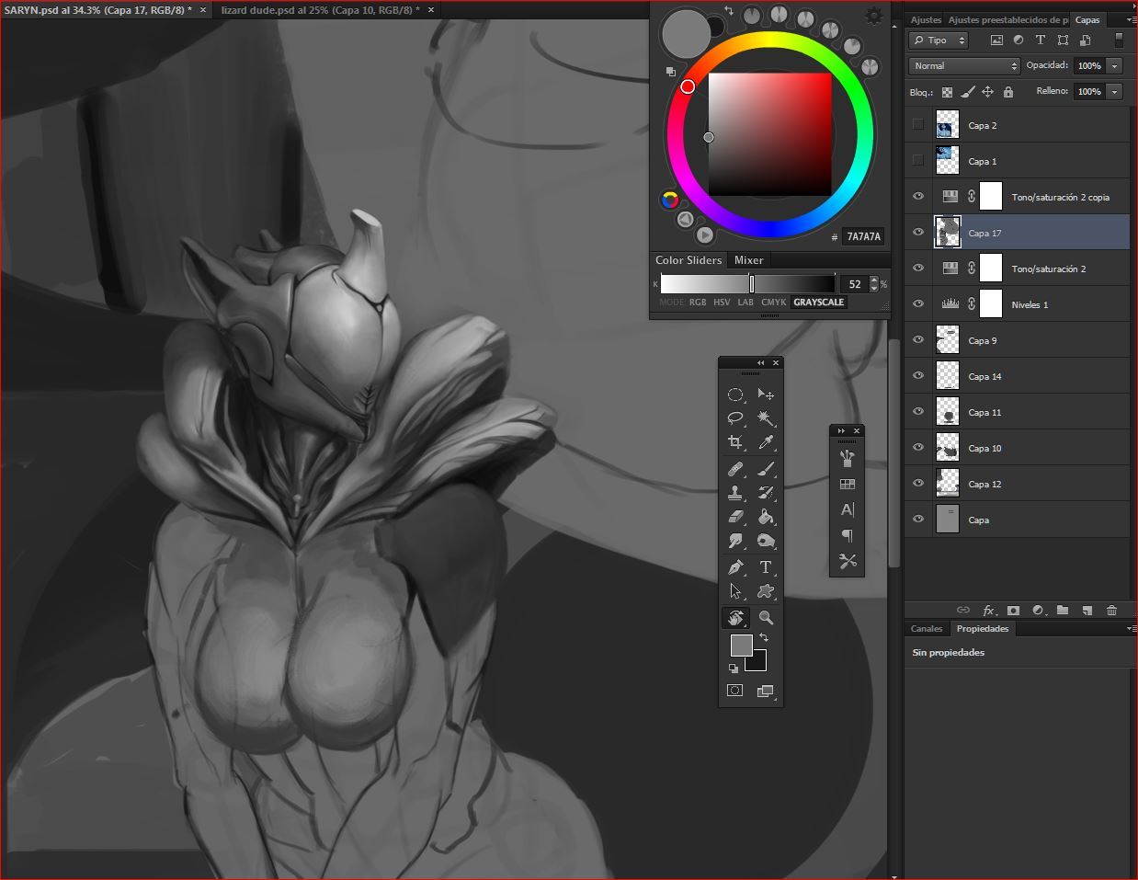
Task: Select the Sponge tool
Action: (x=765, y=542)
